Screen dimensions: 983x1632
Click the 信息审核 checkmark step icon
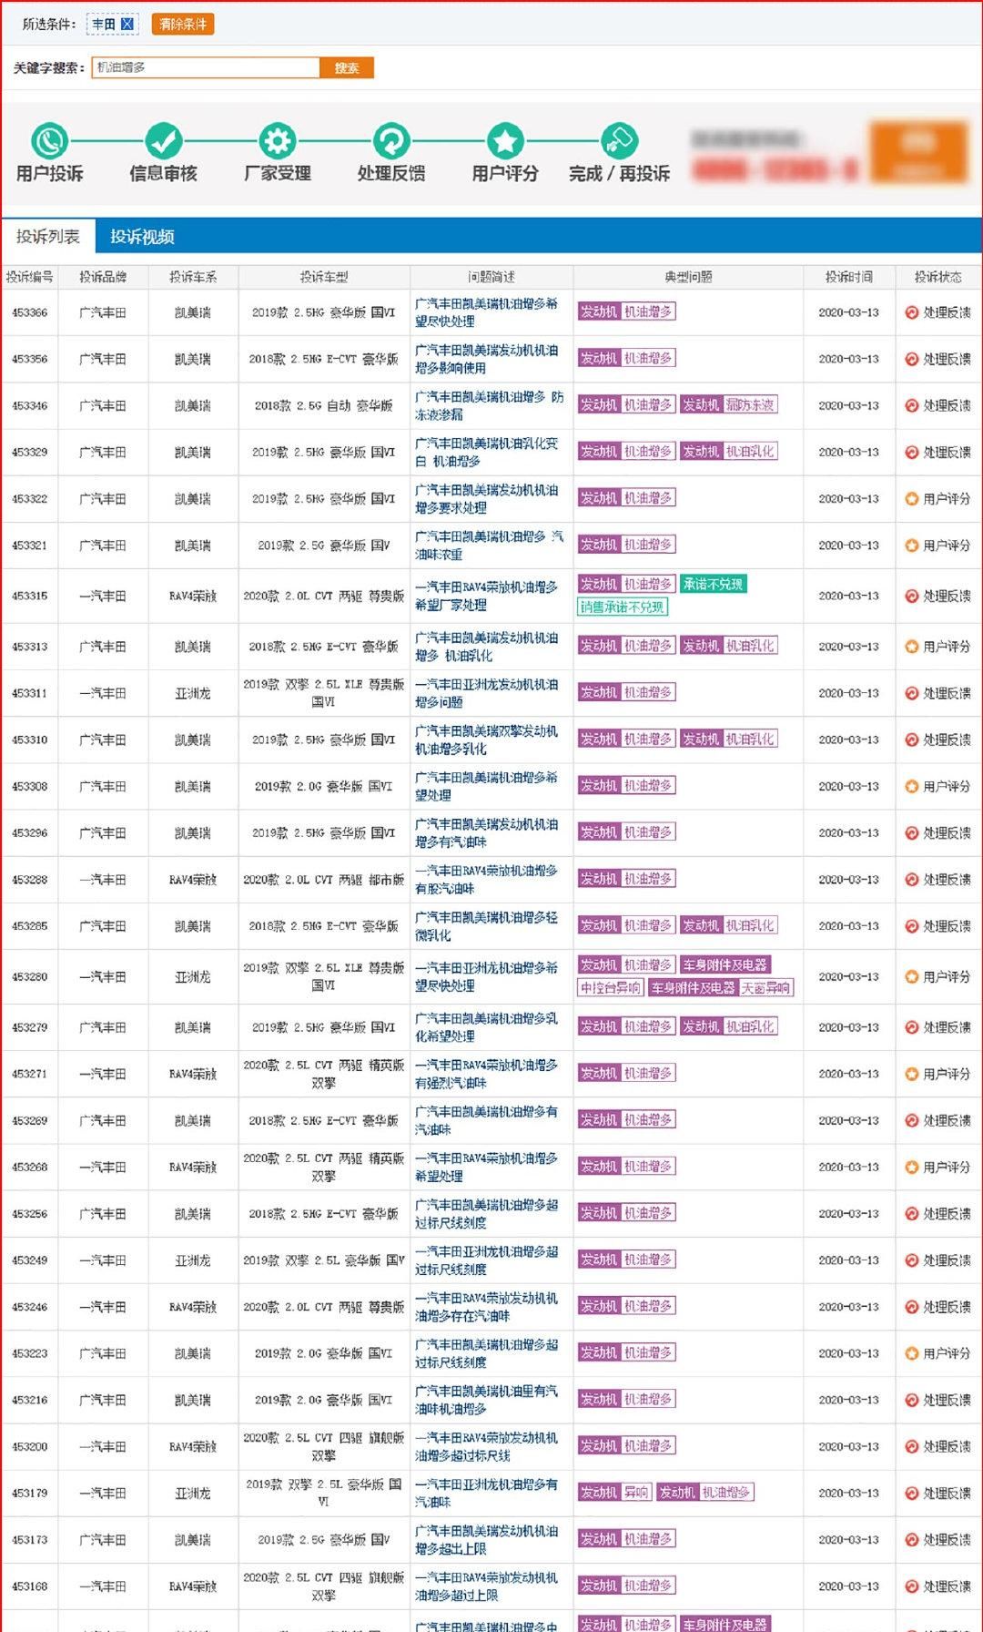point(164,141)
